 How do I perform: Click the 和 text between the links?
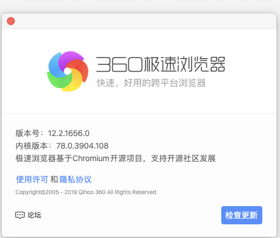coord(54,179)
